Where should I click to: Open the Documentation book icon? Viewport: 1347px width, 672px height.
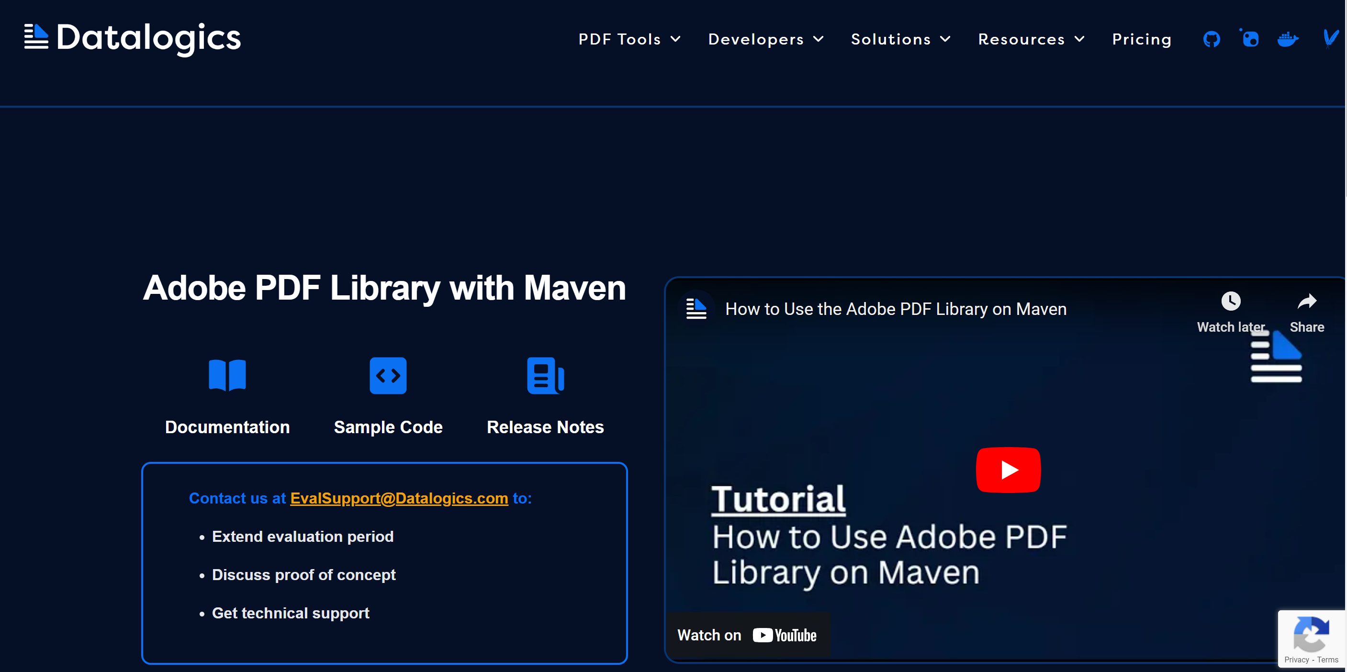point(227,375)
